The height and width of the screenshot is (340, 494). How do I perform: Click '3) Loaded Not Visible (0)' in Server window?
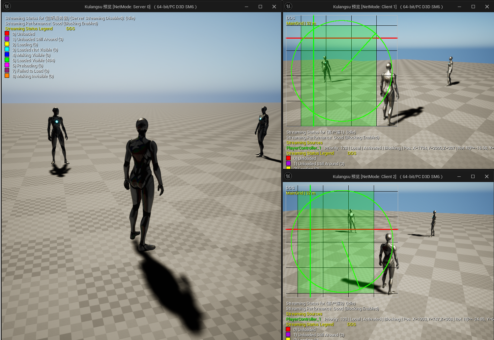35,50
